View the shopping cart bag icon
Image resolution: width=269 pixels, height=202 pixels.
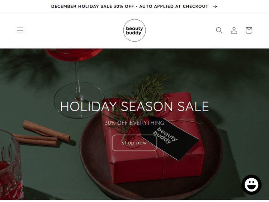click(x=249, y=30)
